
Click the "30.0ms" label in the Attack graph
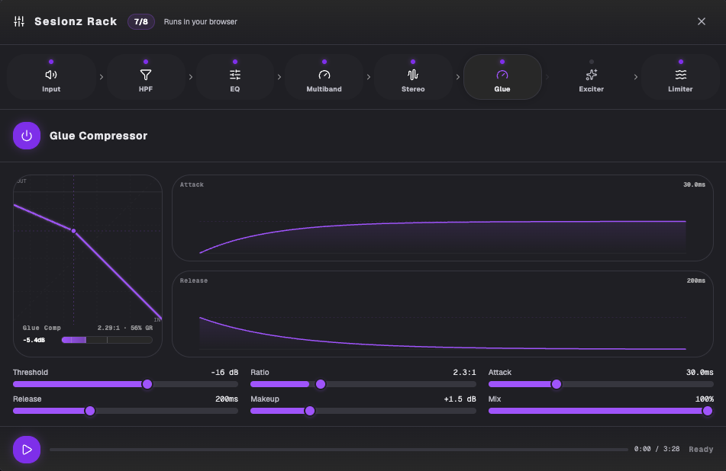(x=695, y=184)
